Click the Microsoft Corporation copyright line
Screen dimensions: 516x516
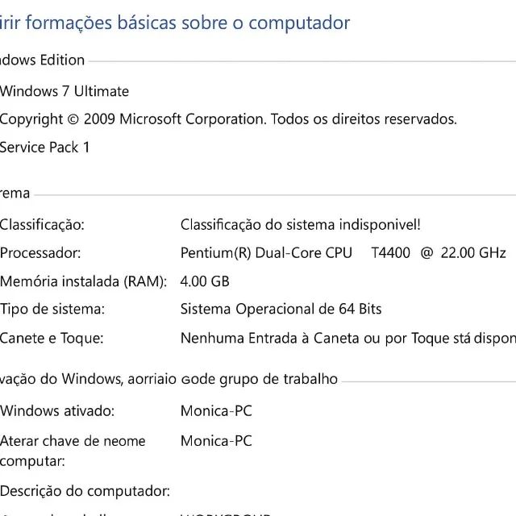pyautogui.click(x=228, y=119)
